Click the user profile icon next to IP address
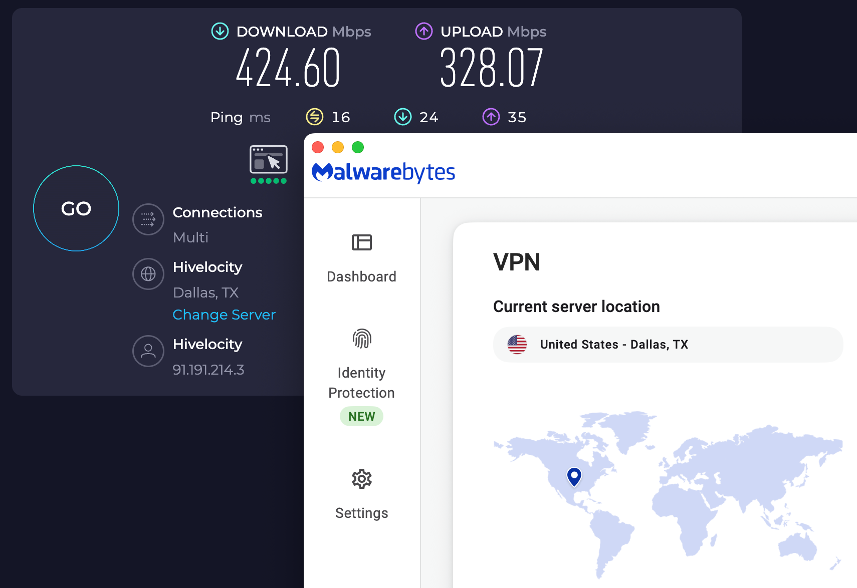857x588 pixels. pos(148,351)
